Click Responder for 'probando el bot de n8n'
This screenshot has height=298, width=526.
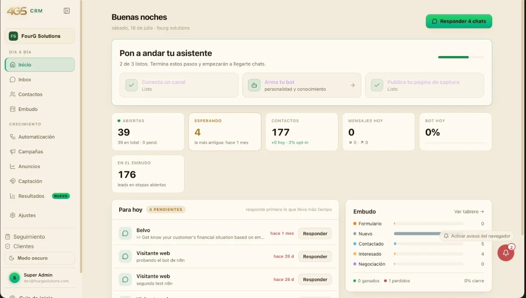point(315,256)
